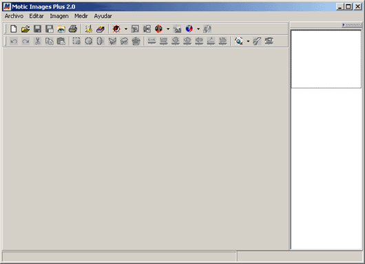Expand the arrow beside the red-blue split icon
Image resolution: width=365 pixels, height=264 pixels.
(x=168, y=29)
